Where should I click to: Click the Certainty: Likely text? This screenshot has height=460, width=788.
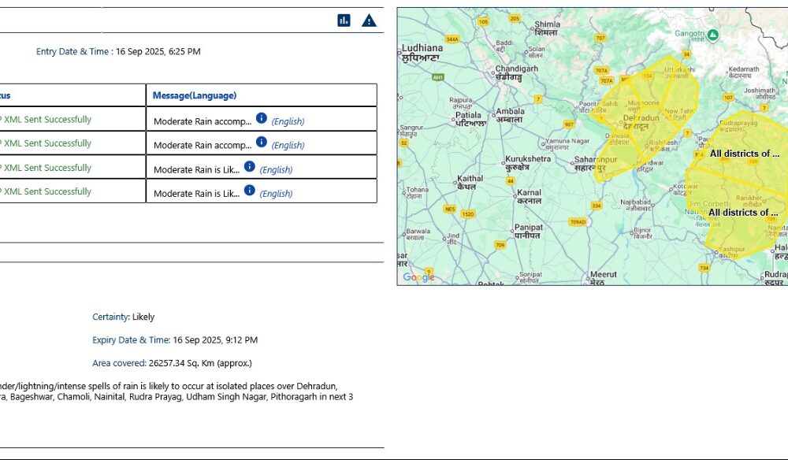(123, 317)
